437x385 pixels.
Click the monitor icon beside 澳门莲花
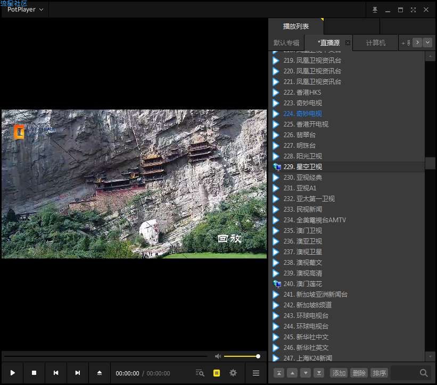277,283
